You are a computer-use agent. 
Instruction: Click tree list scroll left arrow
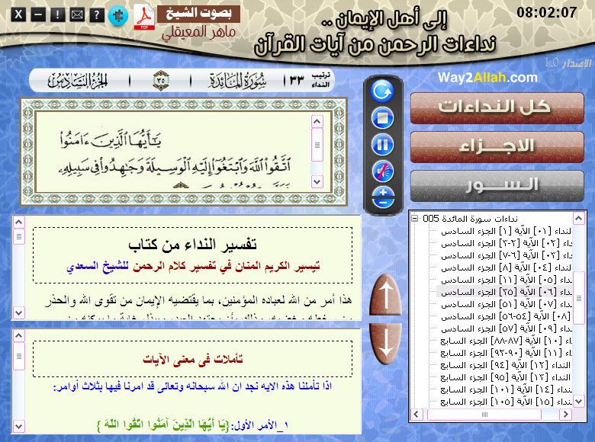[416, 414]
